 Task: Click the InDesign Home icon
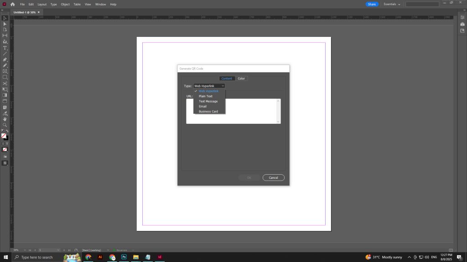[x=13, y=4]
